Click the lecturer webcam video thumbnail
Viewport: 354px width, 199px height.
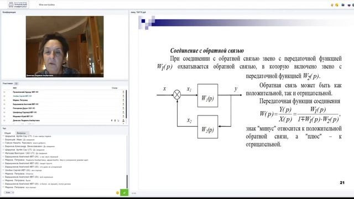(65, 46)
